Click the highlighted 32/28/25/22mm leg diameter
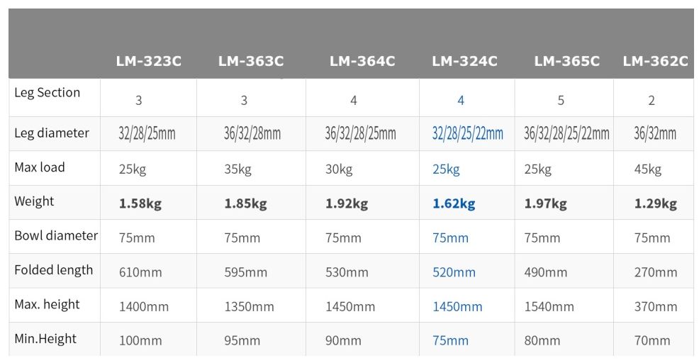The image size is (699, 363). [x=468, y=133]
